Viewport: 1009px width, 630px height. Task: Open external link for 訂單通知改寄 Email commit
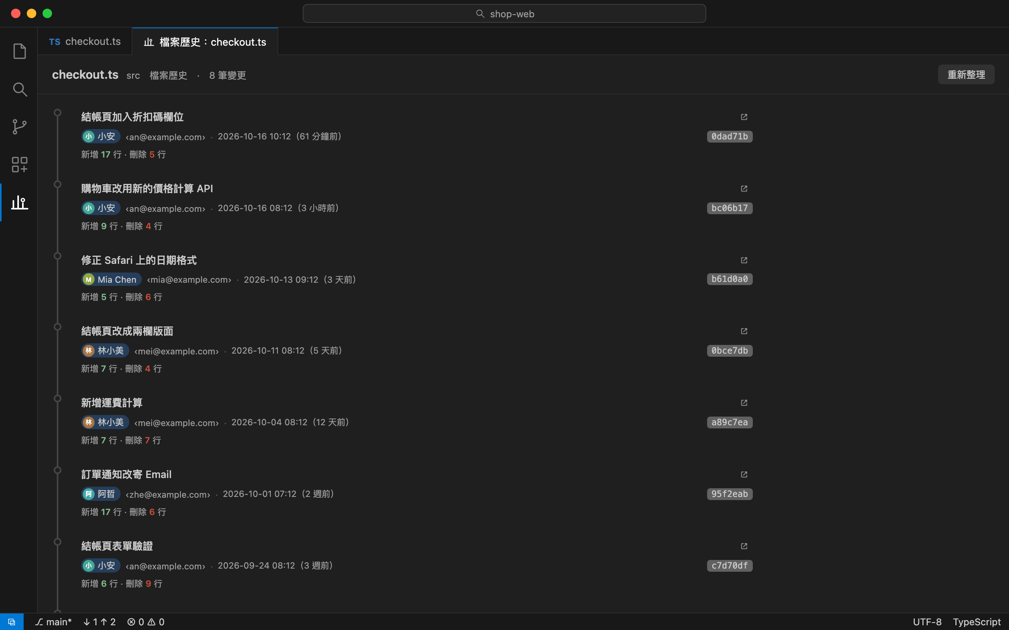[x=744, y=474]
